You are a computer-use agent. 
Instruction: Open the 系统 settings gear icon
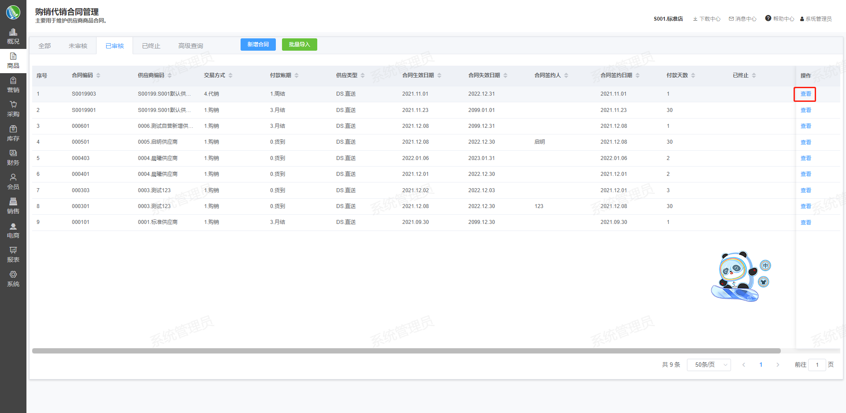point(13,275)
